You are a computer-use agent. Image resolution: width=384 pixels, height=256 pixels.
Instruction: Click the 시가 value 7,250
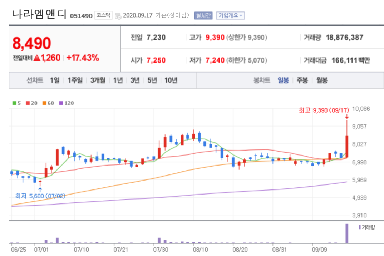pyautogui.click(x=156, y=60)
